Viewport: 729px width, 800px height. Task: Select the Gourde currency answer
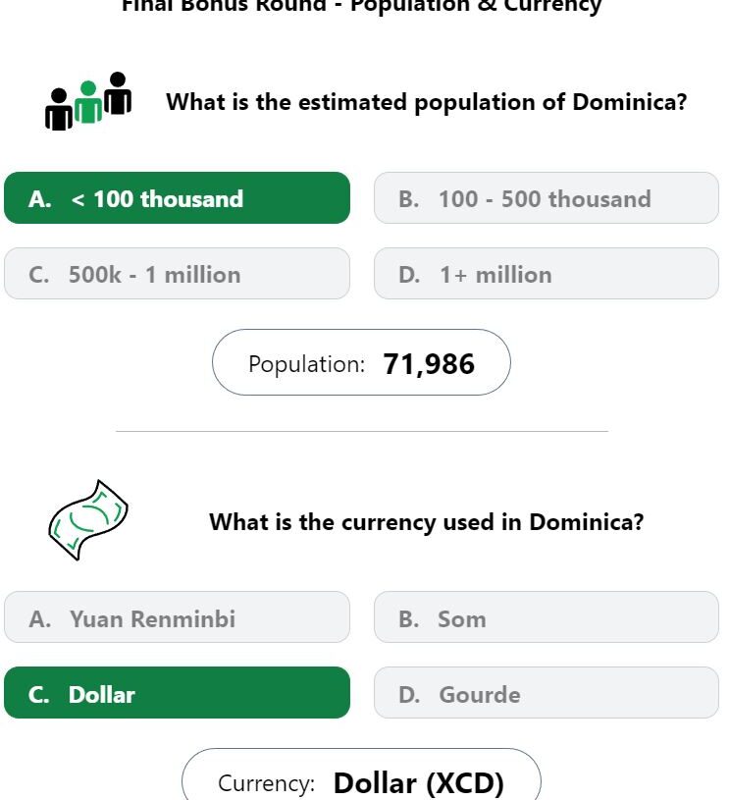[547, 692]
